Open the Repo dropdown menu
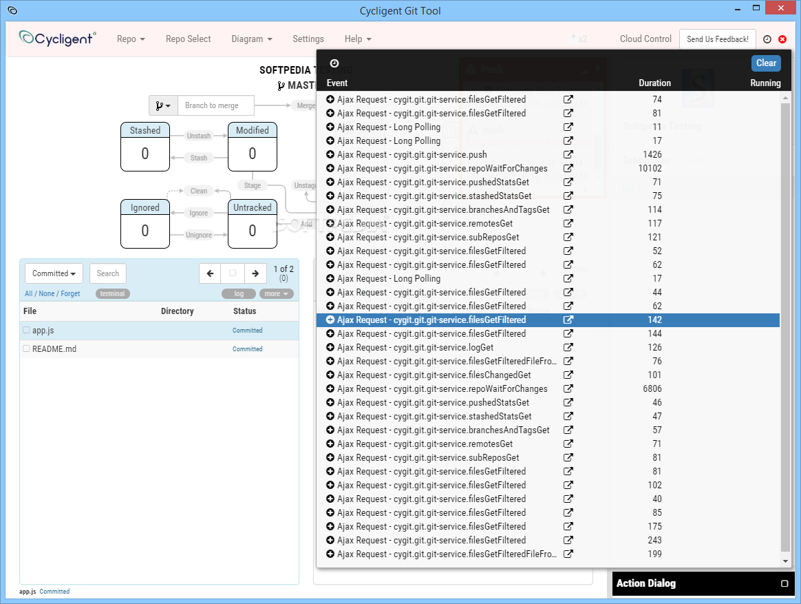The height and width of the screenshot is (604, 801). pos(131,39)
